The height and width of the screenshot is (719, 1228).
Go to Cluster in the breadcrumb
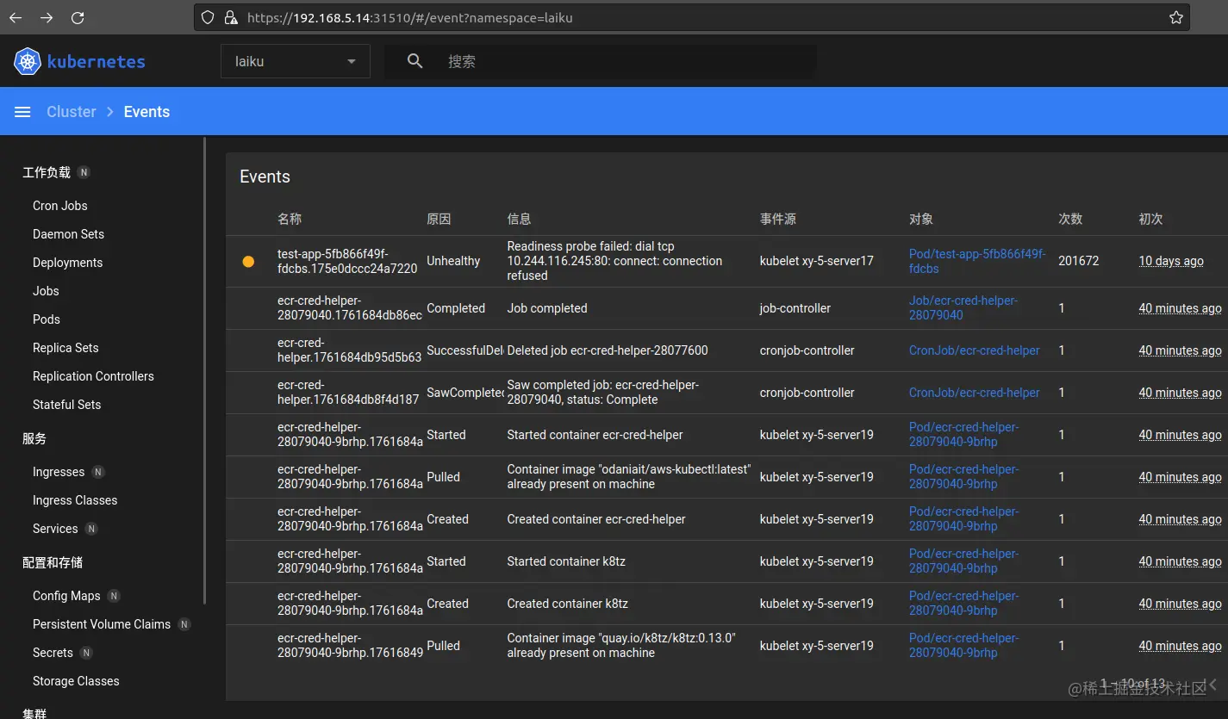coord(72,112)
